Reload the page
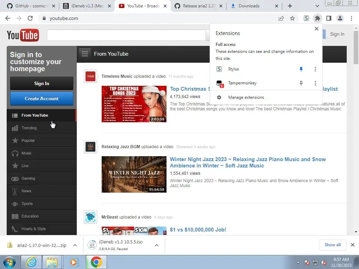Screen dimensions: 359x269 coord(30,18)
